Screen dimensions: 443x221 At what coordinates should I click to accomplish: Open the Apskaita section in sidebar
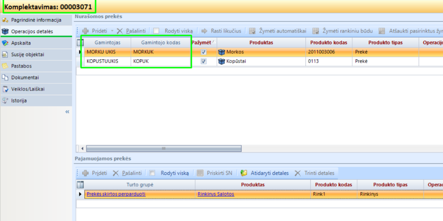point(21,43)
